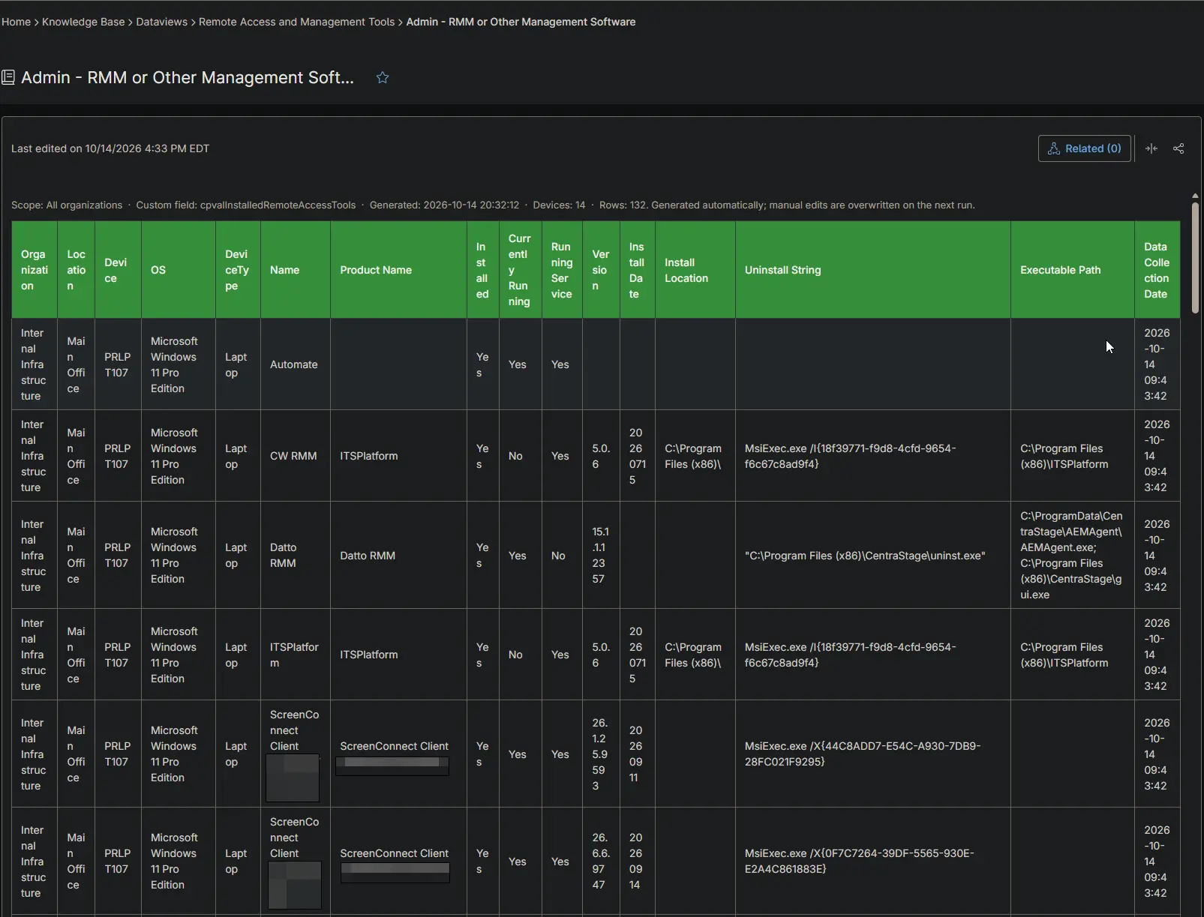
Task: Click the CW RMM name cell
Action: 295,456
